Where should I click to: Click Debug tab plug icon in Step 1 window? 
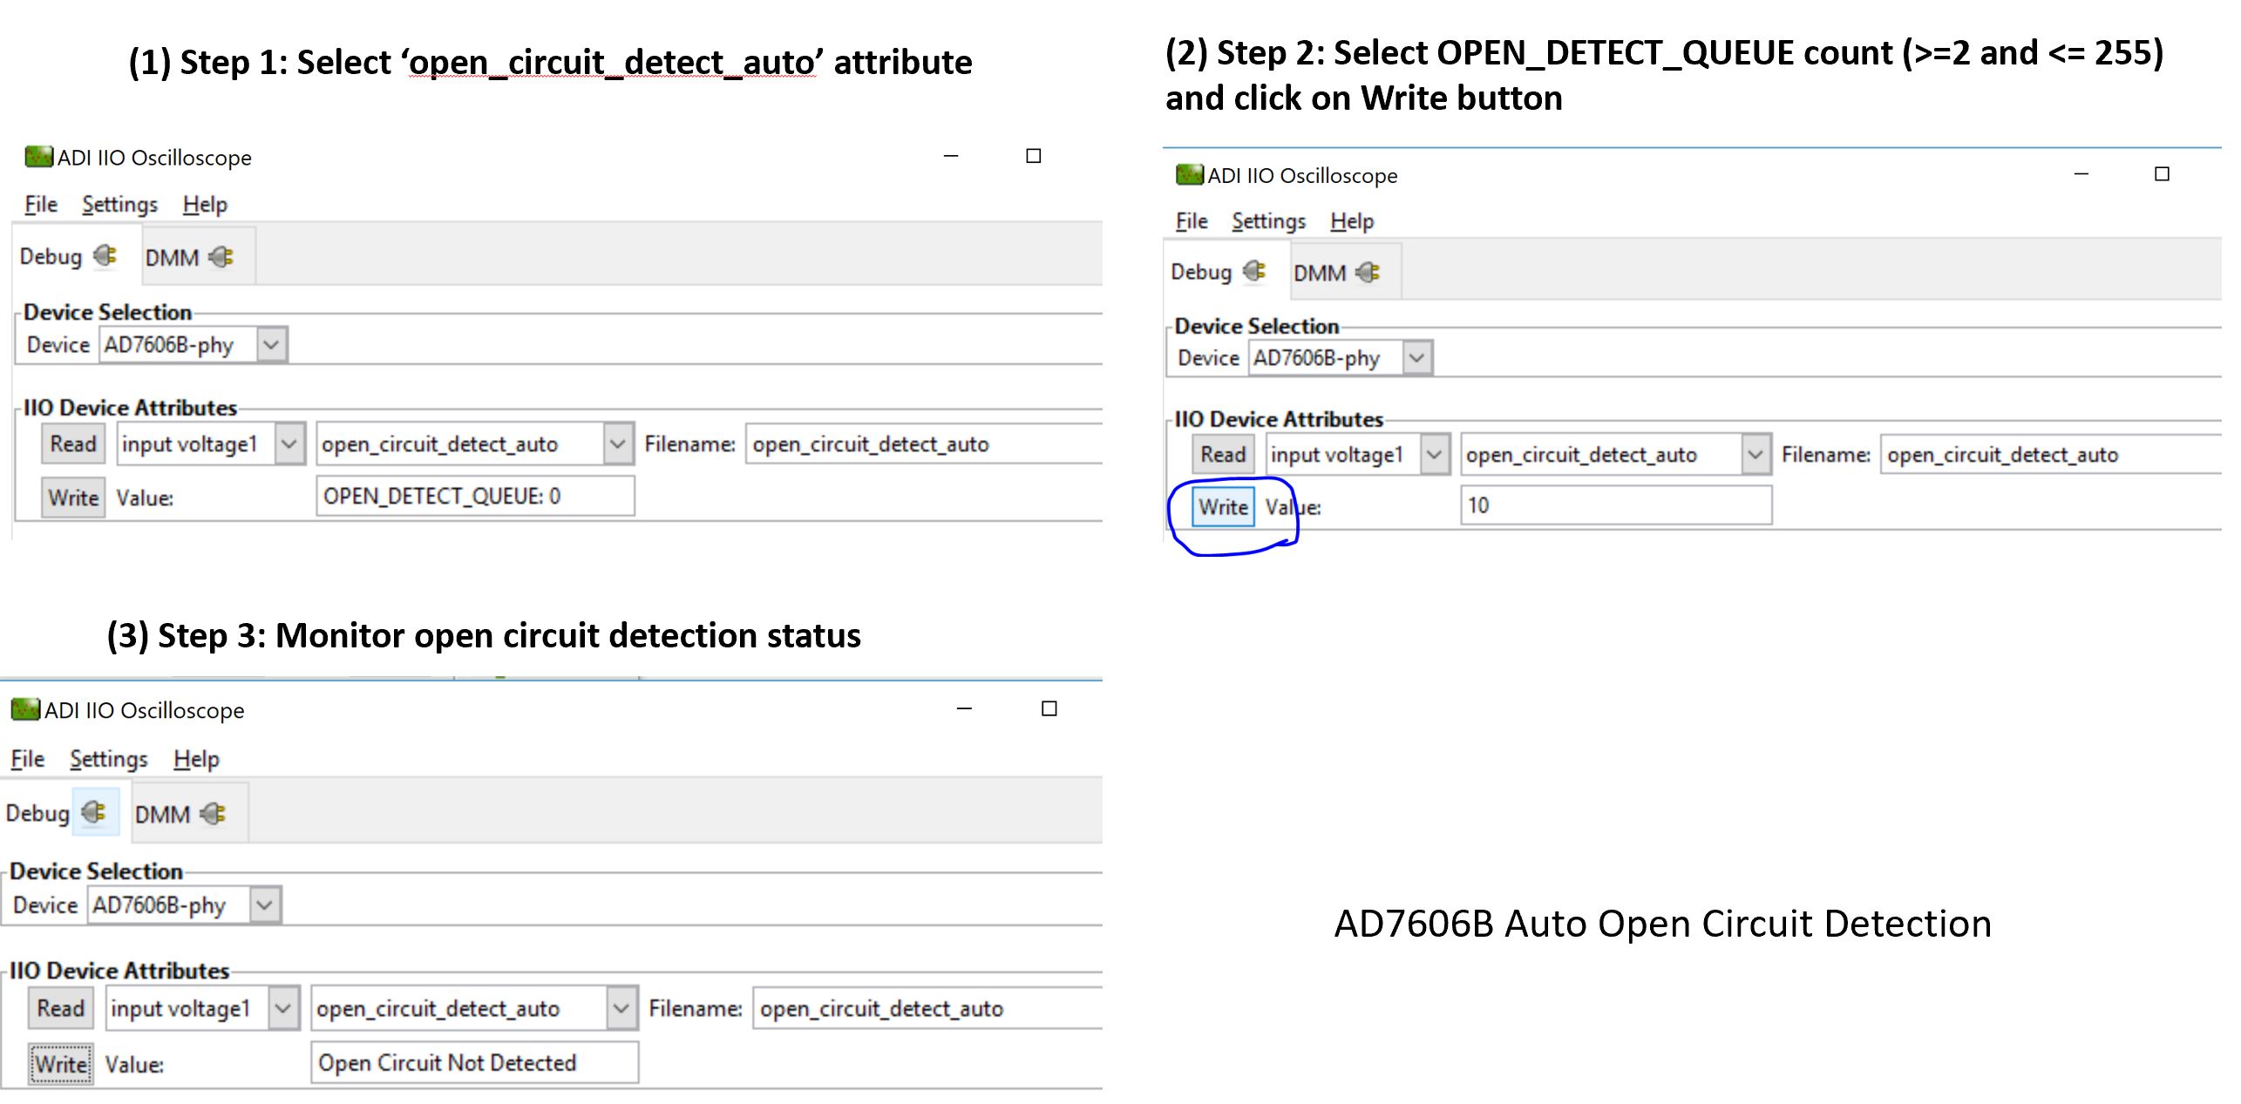click(105, 256)
